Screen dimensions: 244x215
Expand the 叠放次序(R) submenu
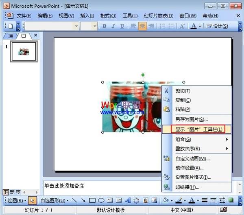tap(197, 149)
